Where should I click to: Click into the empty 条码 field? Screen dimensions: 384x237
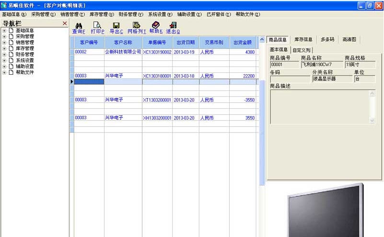290,79
